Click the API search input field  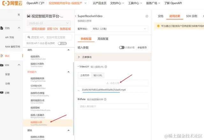49,37
